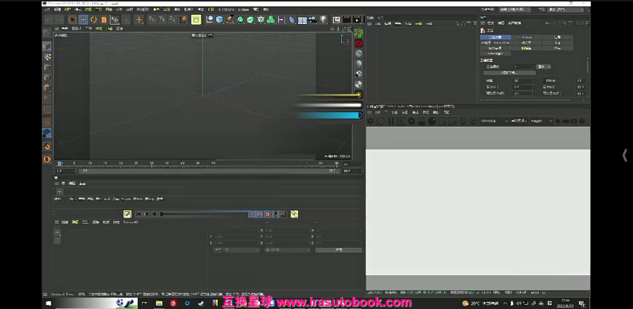Image resolution: width=633 pixels, height=309 pixels.
Task: Toggle the X axis lock
Action: tap(151, 19)
